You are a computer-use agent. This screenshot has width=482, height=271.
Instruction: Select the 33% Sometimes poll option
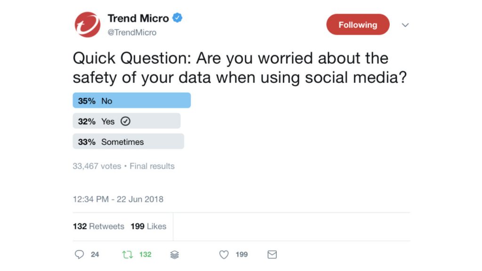click(x=128, y=142)
